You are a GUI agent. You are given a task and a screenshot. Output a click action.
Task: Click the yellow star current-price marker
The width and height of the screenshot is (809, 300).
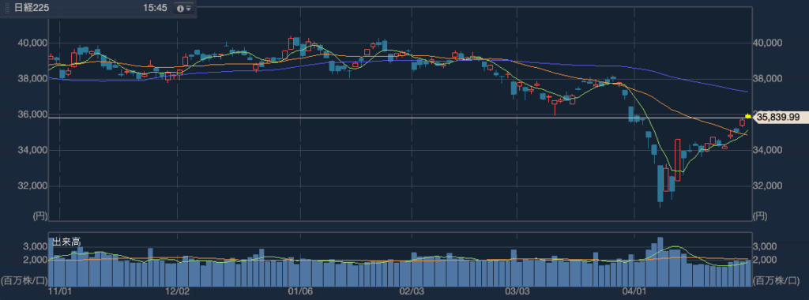(747, 117)
